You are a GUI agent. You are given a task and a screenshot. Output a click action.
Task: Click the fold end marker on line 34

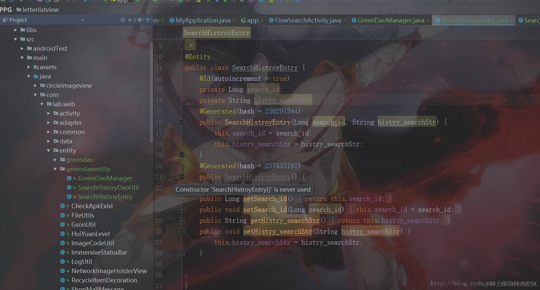182,253
